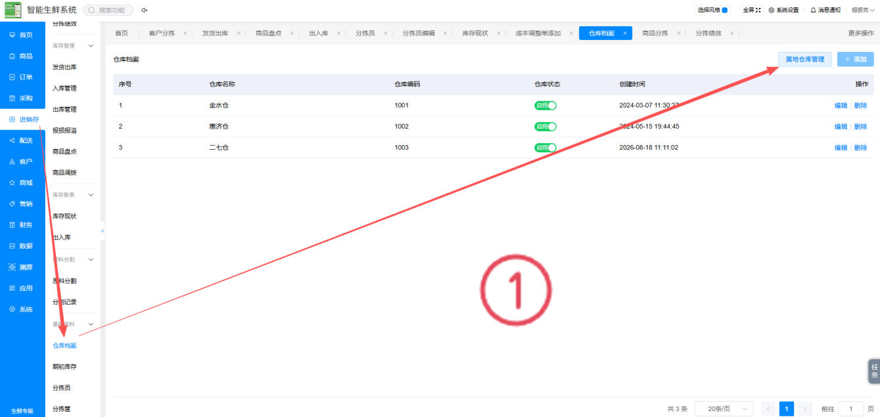This screenshot has height=417, width=880.
Task: Collapse the submenu with double-chevron handle
Action: [x=103, y=230]
